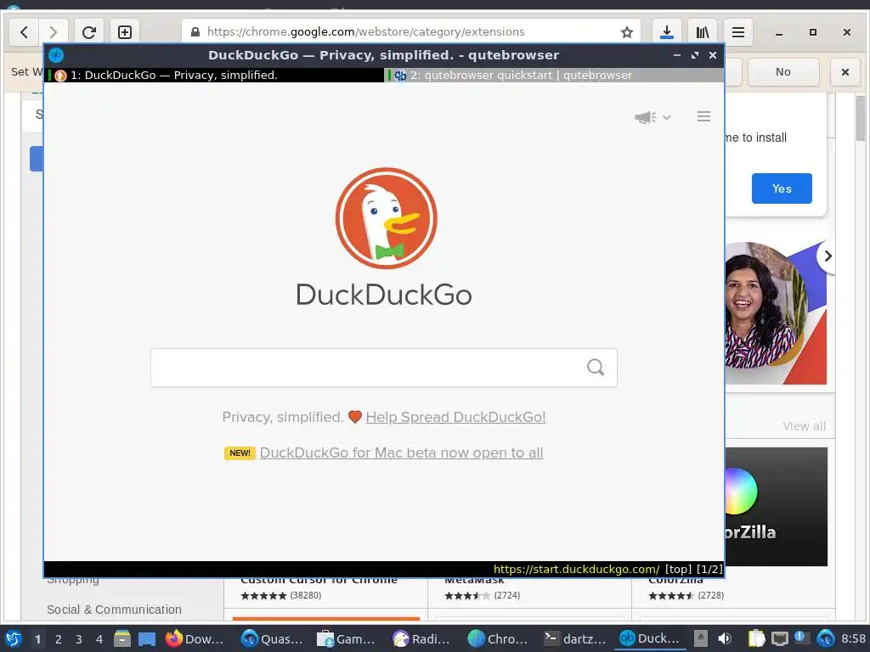870x652 pixels.
Task: Open the hamburger menu of the background browser
Action: (x=738, y=32)
